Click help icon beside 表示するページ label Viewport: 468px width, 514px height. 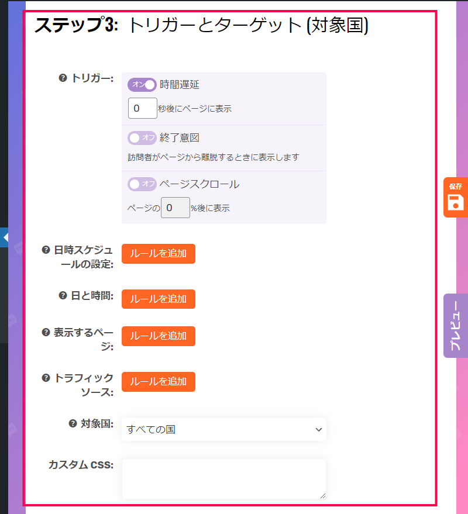pos(46,332)
